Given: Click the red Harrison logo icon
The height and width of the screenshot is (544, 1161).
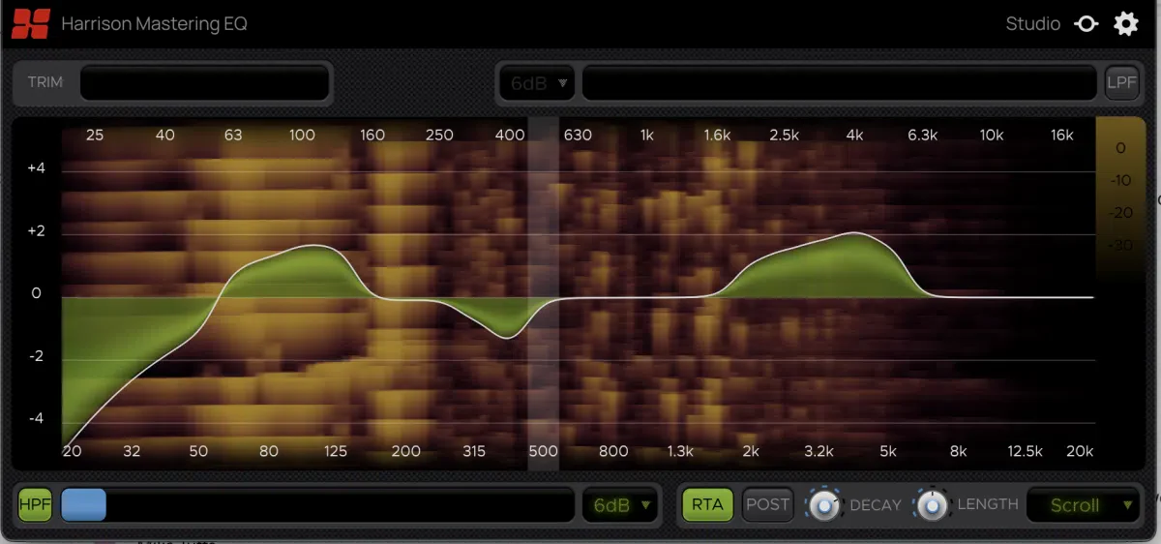Looking at the screenshot, I should coord(31,23).
